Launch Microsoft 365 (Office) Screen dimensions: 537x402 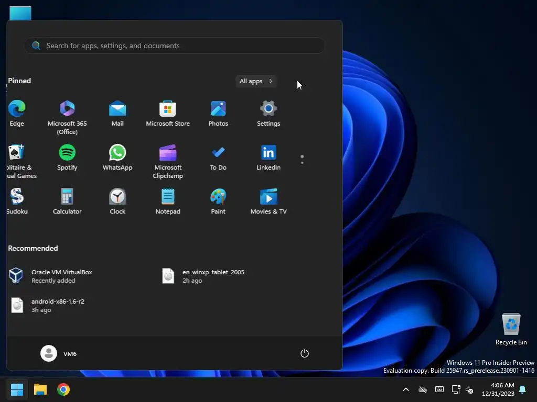[67, 118]
